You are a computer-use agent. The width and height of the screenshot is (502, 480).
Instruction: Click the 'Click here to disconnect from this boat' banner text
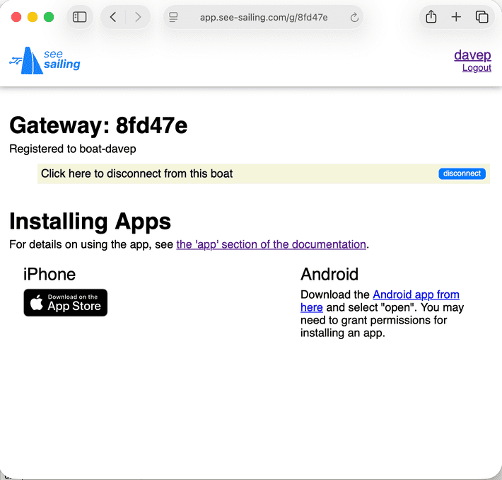(x=137, y=173)
